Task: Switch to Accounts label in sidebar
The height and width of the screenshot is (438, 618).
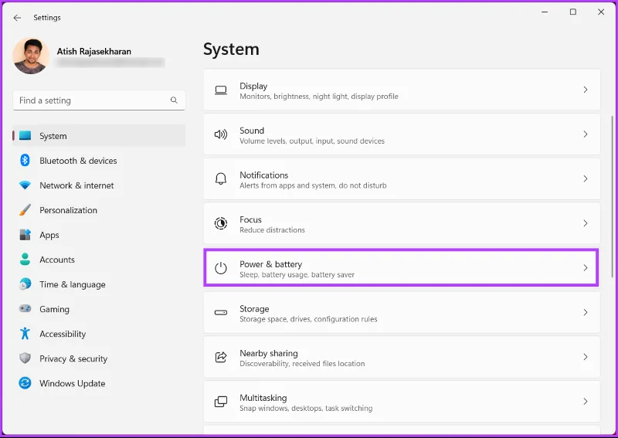Action: click(x=57, y=260)
